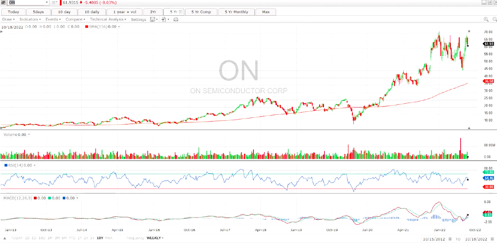Open the Events dropdown menu

tap(53, 20)
